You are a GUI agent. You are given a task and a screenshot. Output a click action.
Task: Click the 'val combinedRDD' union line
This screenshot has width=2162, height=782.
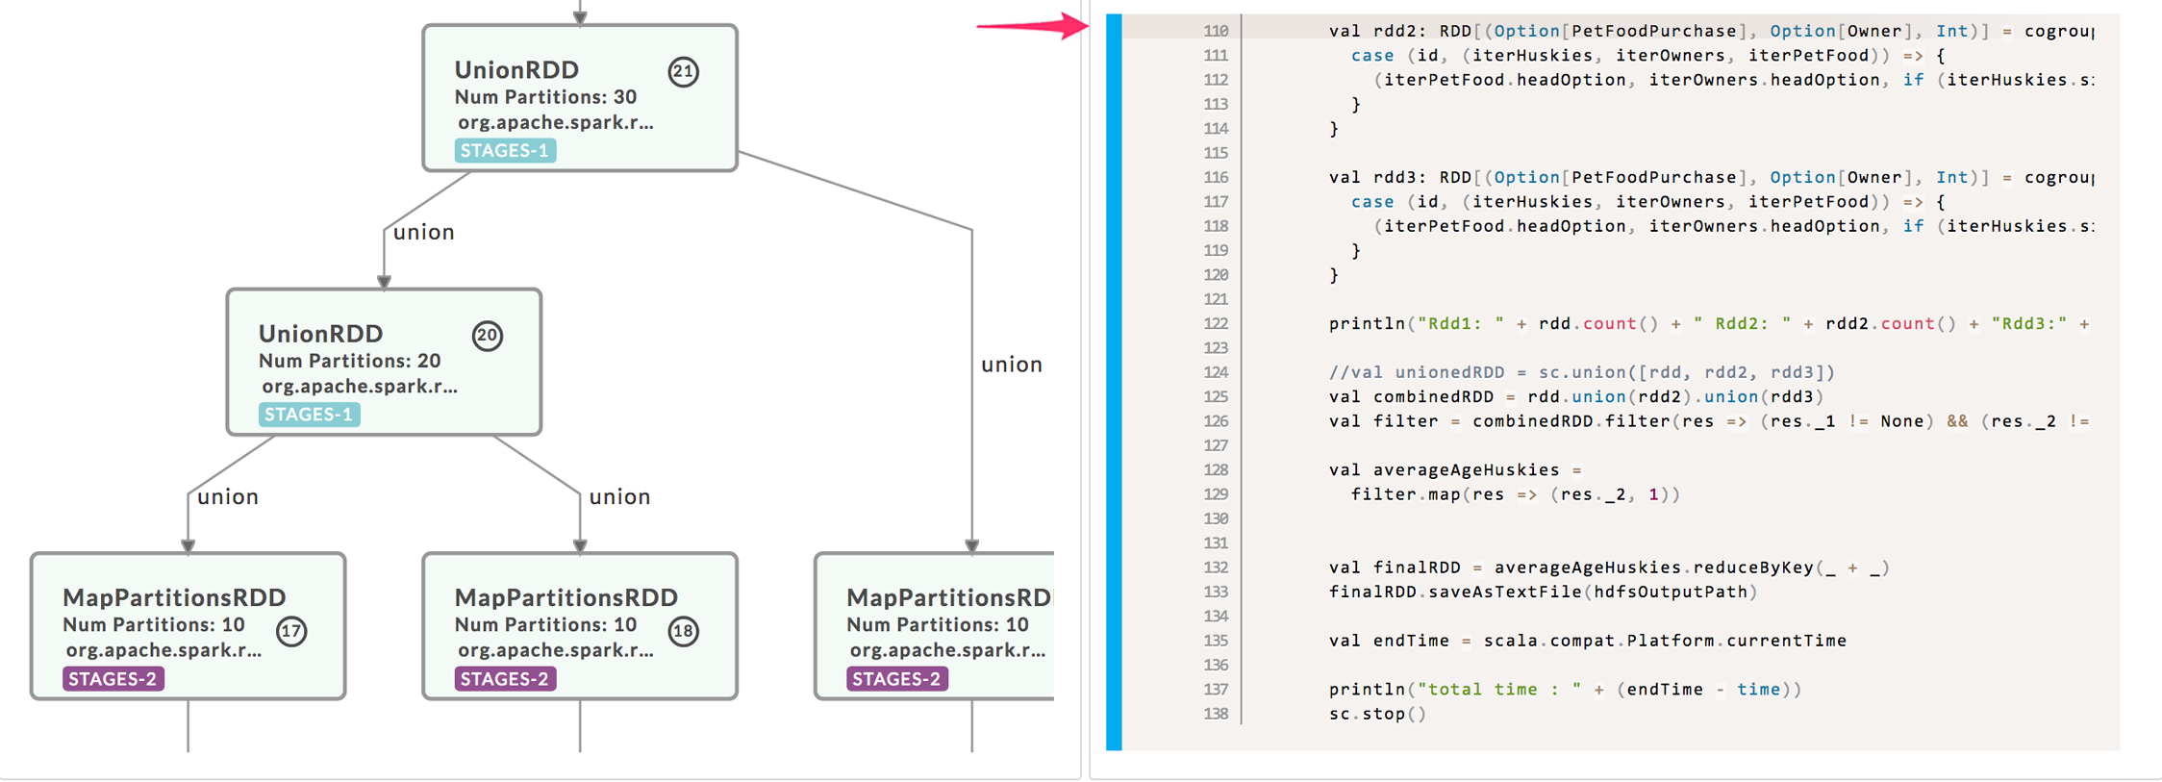(1576, 396)
